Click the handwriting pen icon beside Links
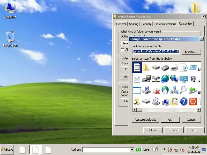 coord(156,149)
